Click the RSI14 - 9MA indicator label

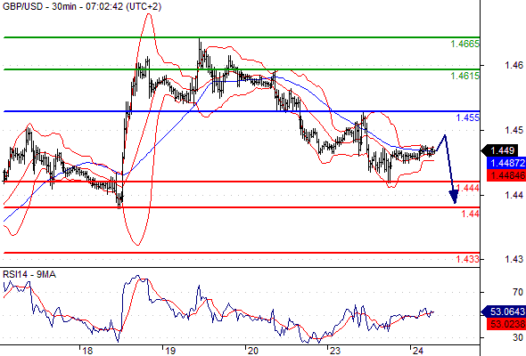point(29,275)
